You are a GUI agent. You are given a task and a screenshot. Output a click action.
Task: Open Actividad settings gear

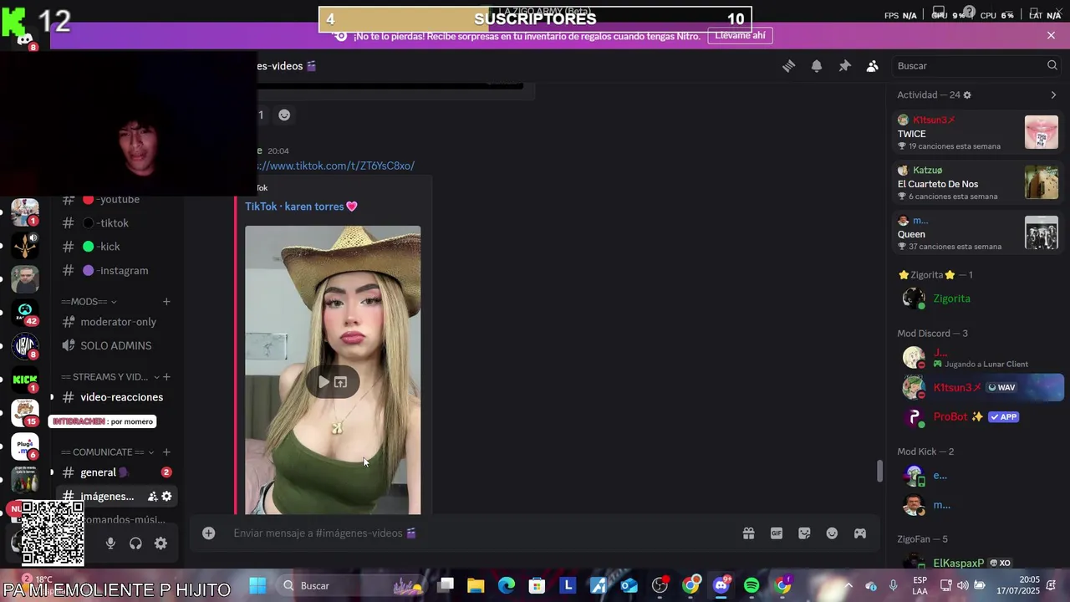967,95
